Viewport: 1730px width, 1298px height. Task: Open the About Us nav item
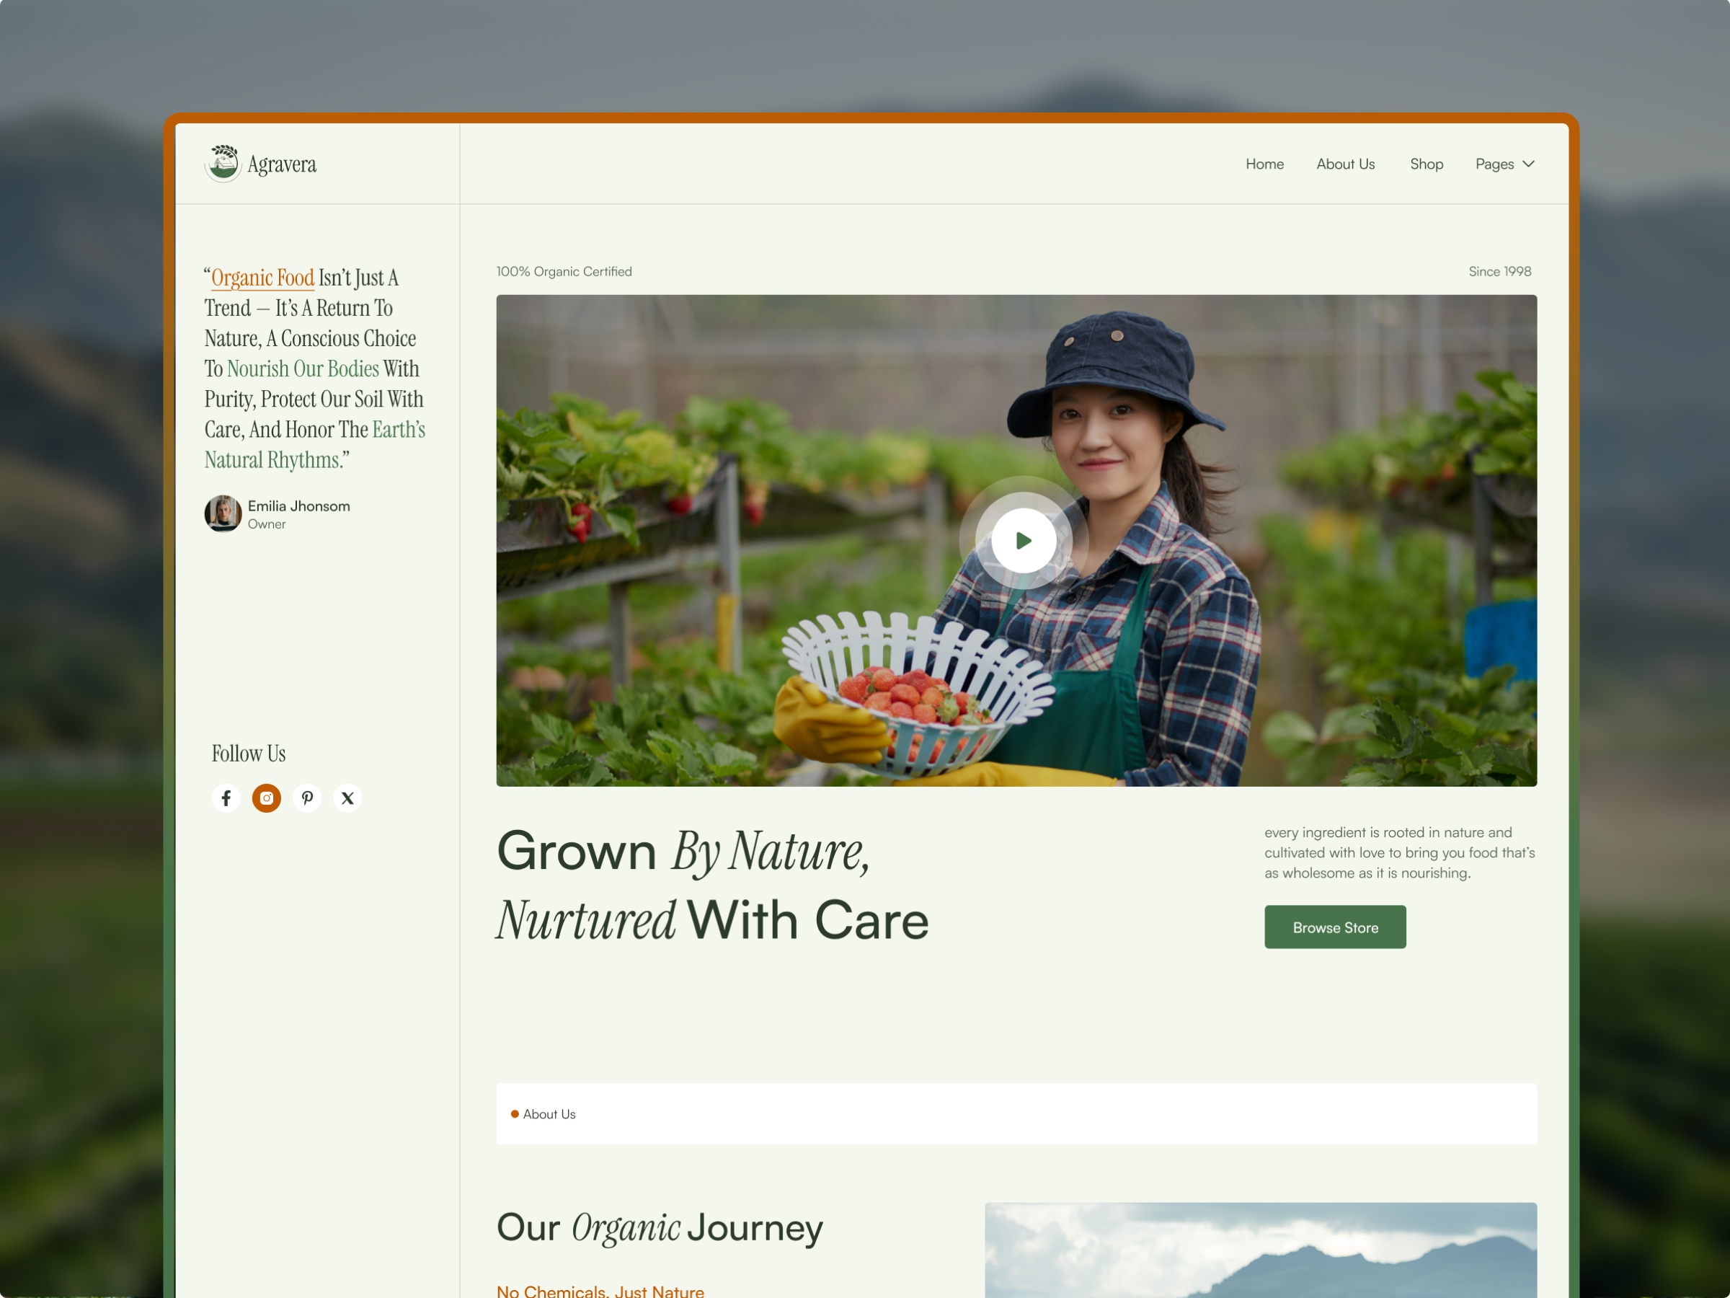[x=1345, y=164]
